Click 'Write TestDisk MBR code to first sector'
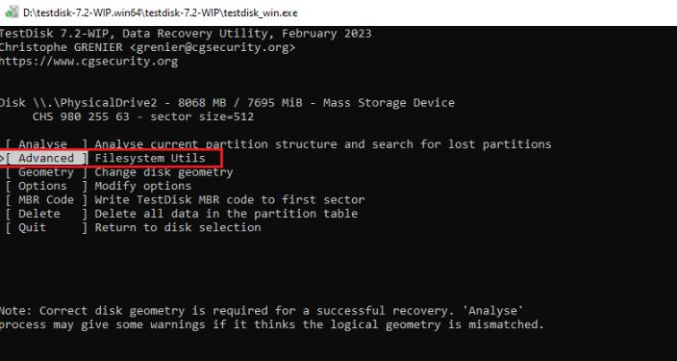677x361 pixels. pos(230,199)
